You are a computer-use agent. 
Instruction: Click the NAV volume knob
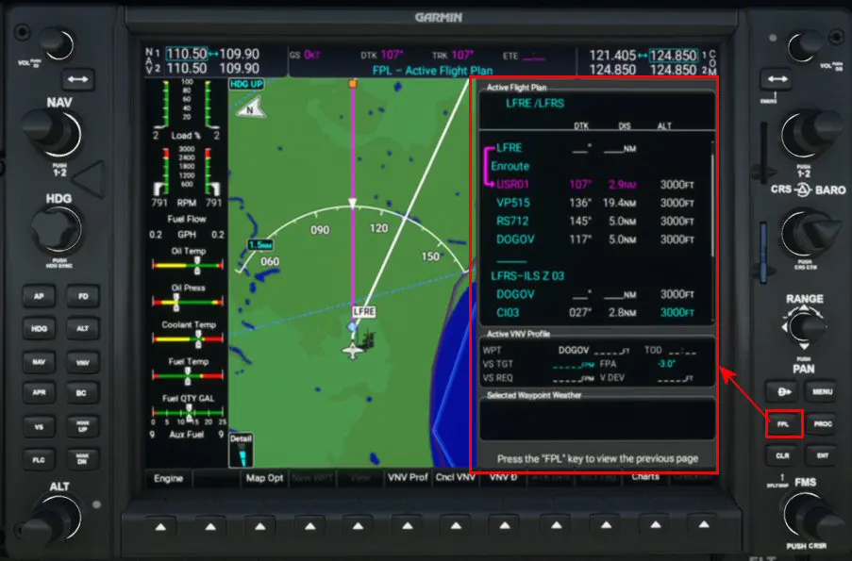[x=55, y=43]
